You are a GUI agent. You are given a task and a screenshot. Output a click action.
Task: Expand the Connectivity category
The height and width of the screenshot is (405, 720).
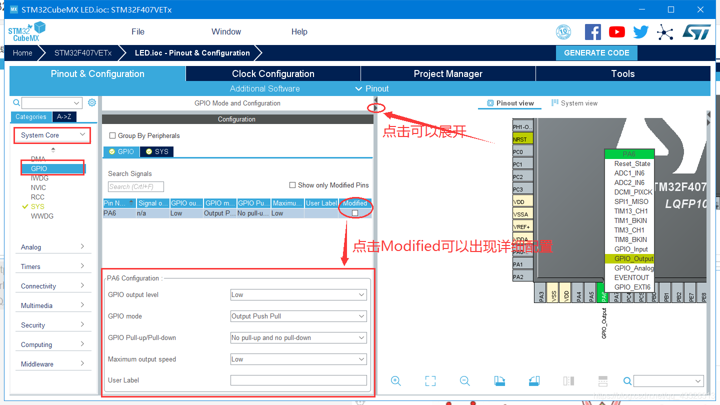point(53,286)
